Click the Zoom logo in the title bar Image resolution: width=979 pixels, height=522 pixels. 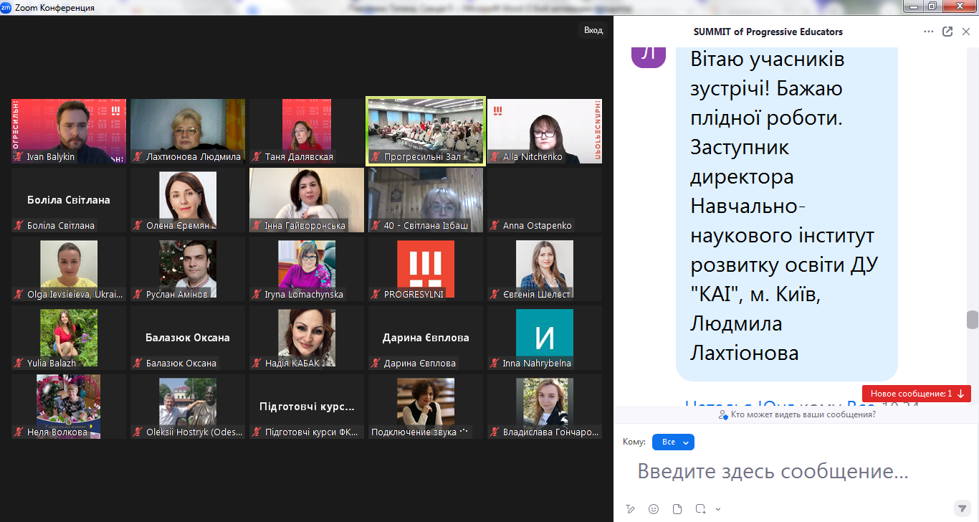pyautogui.click(x=6, y=7)
